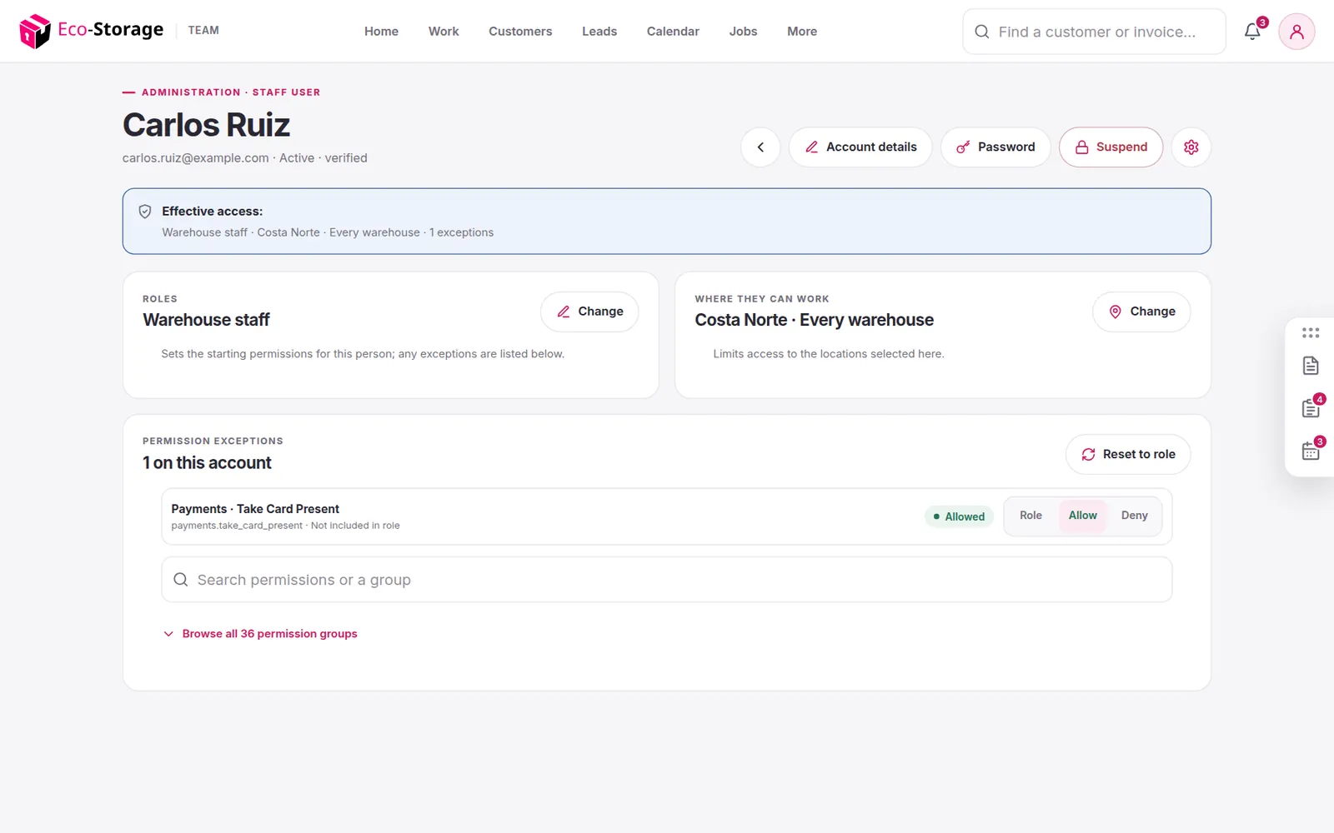Open the settings gear for this user
This screenshot has width=1334, height=833.
click(x=1191, y=147)
